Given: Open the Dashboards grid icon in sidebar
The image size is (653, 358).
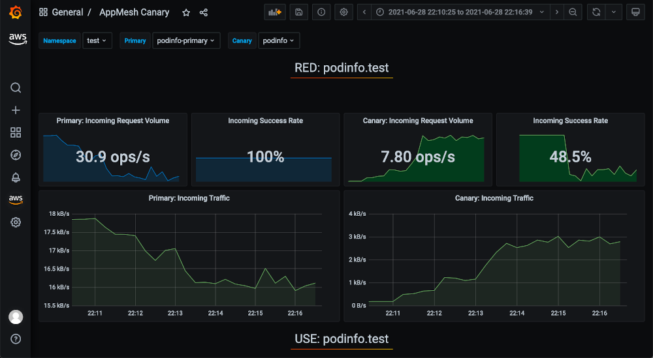Looking at the screenshot, I should (16, 132).
